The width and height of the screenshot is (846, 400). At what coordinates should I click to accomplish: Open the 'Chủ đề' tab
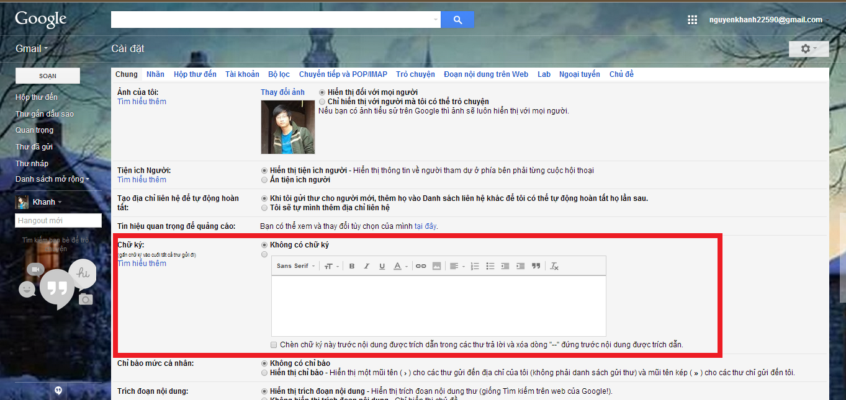tap(621, 74)
